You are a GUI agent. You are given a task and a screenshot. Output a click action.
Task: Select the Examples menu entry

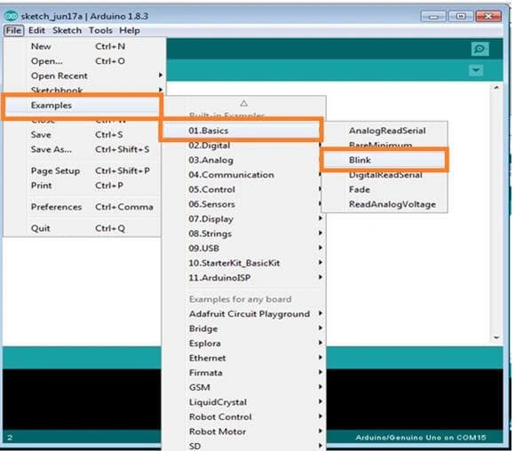coord(82,106)
